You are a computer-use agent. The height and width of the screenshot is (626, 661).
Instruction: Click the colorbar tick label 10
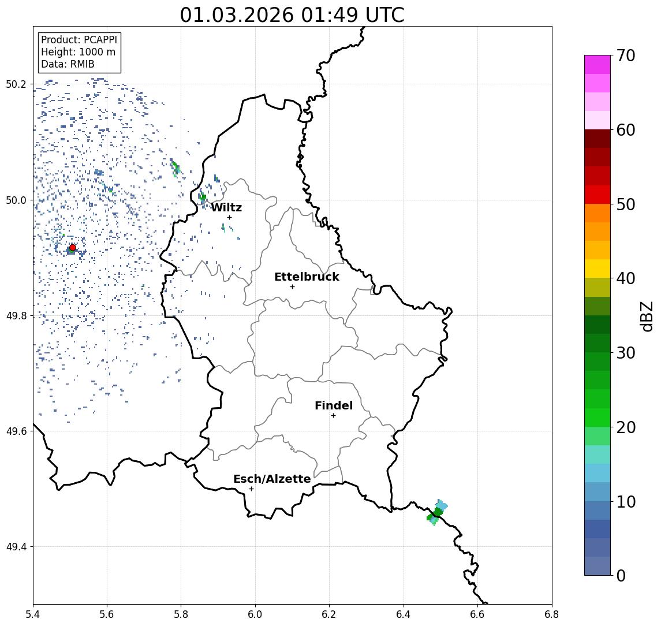tap(626, 501)
